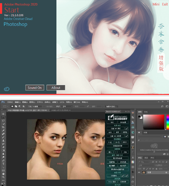Select the Brush tool

(x=3, y=137)
